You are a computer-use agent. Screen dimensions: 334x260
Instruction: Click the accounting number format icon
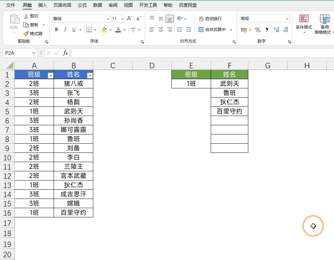[244, 30]
